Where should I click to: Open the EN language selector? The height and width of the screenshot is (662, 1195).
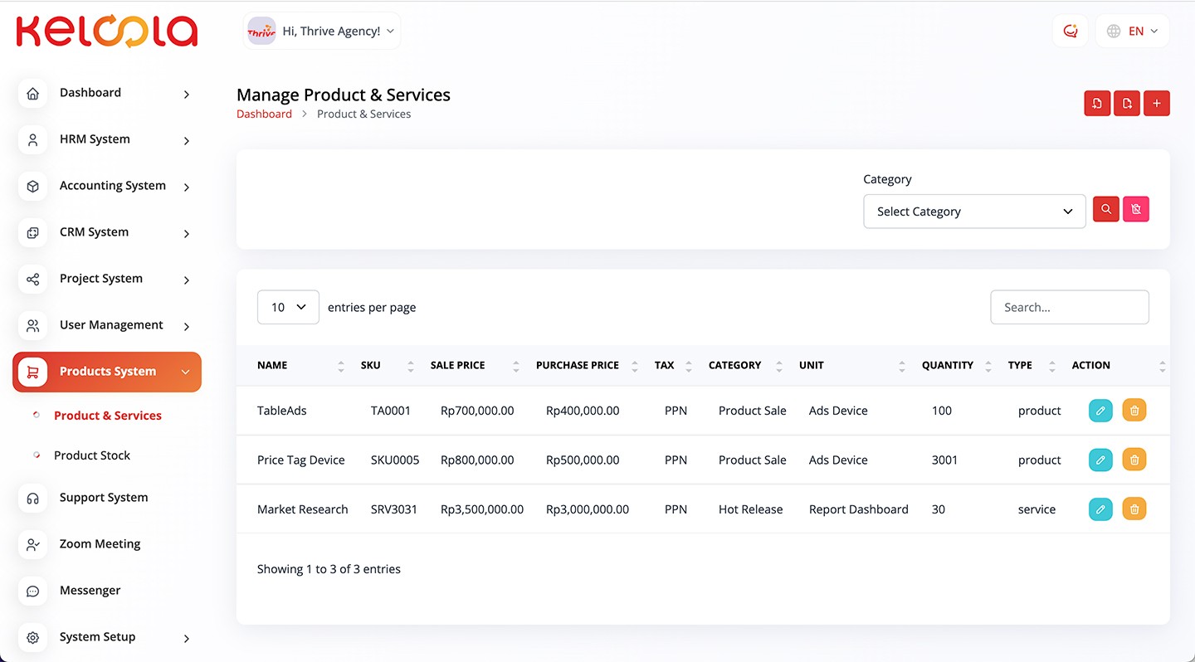click(1133, 32)
